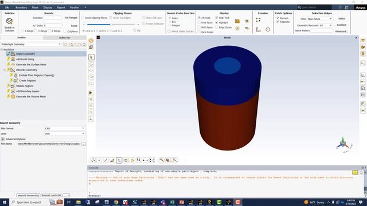367x206 pixels.
Task: Select the arrow pointer tool in viewport toolbar
Action: (91, 57)
